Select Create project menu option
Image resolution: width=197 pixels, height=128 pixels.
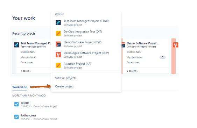(x=64, y=86)
